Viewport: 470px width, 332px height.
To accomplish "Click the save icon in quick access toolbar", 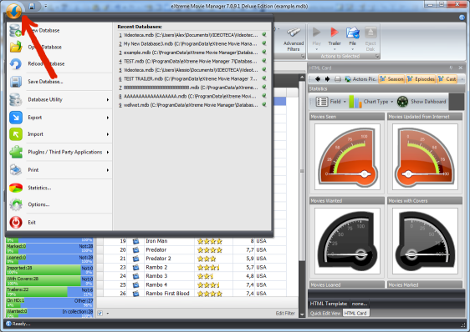I will click(x=32, y=7).
